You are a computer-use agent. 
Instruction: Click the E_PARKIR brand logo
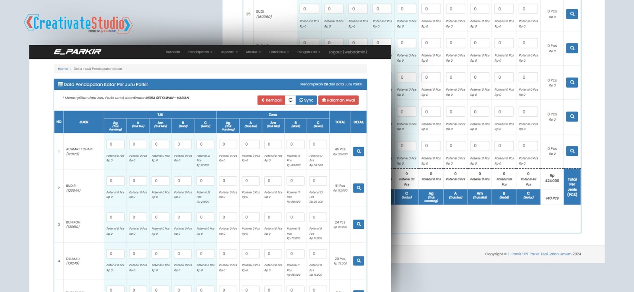pyautogui.click(x=78, y=52)
